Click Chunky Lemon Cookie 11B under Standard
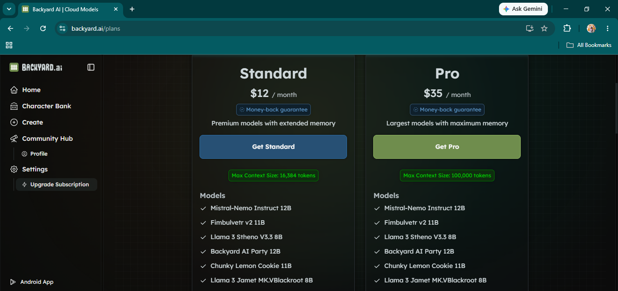618x291 pixels. coord(251,266)
